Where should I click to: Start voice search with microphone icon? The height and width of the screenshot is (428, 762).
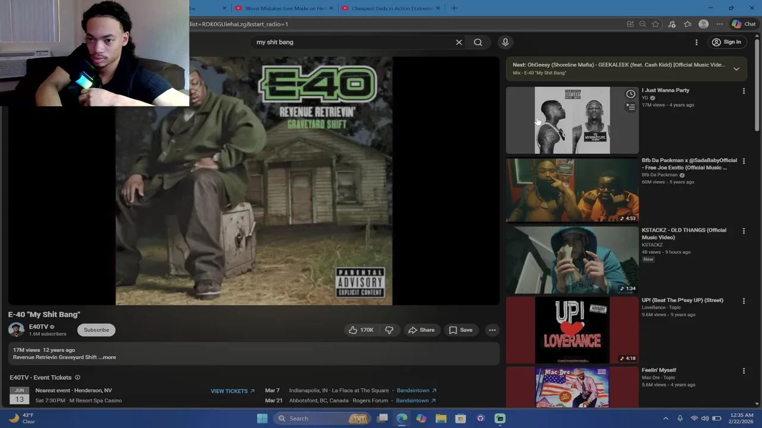point(505,42)
